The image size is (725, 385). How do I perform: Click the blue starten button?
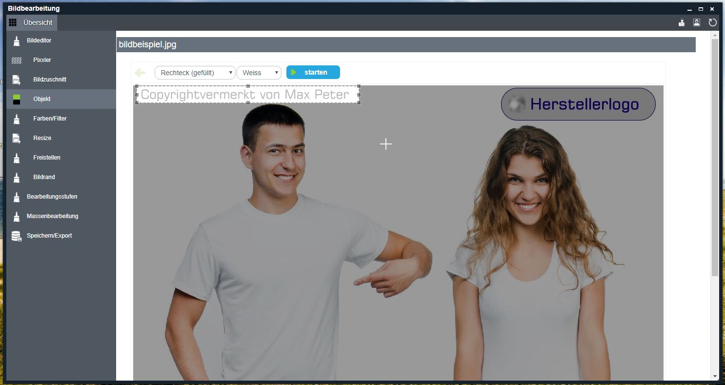(x=313, y=72)
